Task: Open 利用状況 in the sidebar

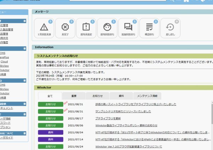Action: tap(4, 38)
